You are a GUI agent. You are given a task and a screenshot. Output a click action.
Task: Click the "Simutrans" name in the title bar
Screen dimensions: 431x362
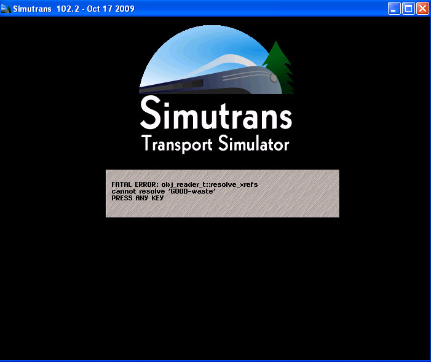pyautogui.click(x=33, y=9)
